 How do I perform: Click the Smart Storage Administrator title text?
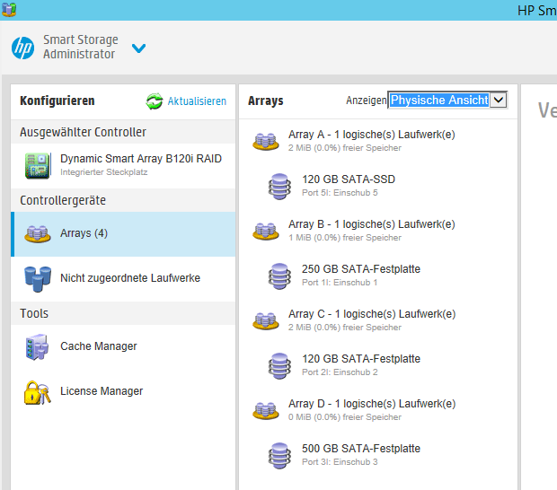pos(81,47)
